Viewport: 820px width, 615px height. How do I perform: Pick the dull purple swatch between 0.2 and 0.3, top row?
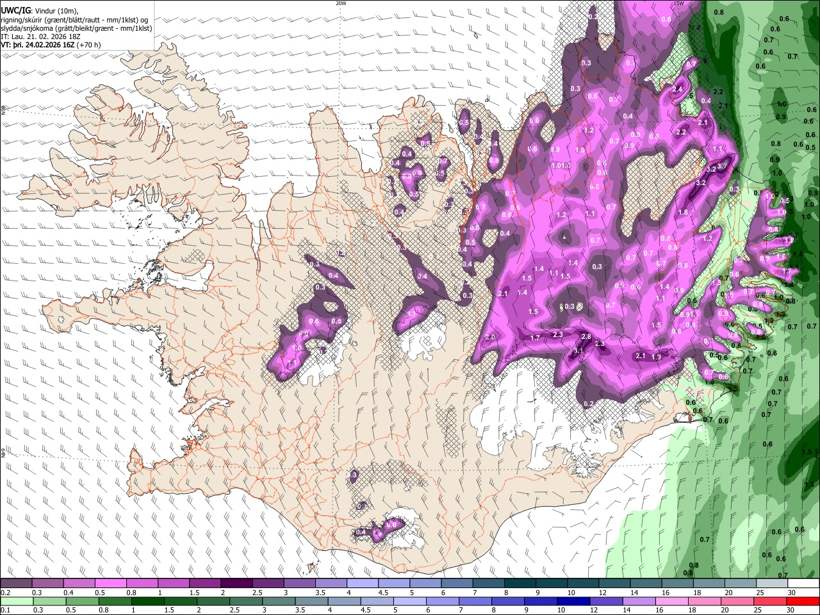point(16,584)
